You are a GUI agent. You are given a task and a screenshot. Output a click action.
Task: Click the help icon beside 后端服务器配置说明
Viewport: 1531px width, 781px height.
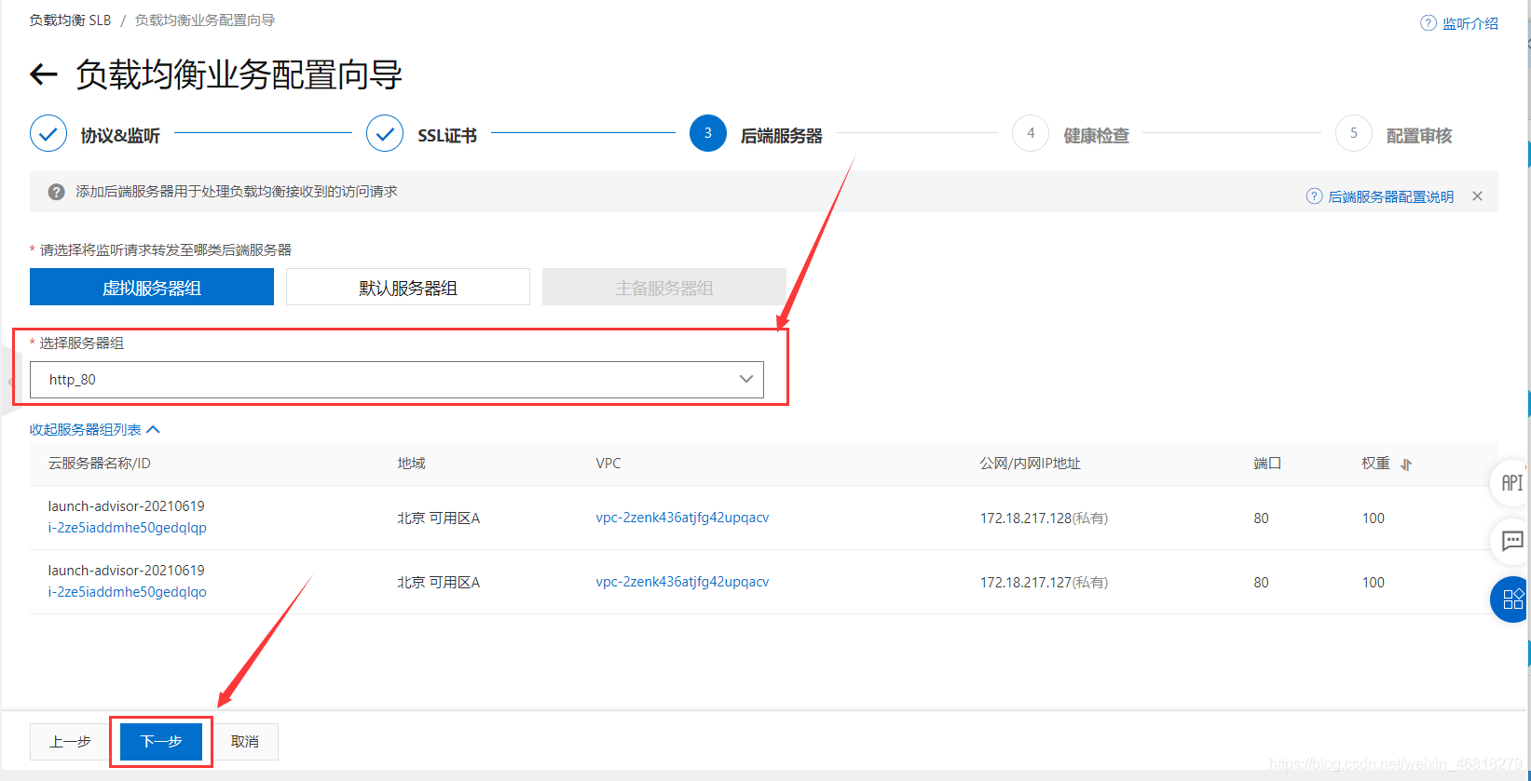(1314, 196)
